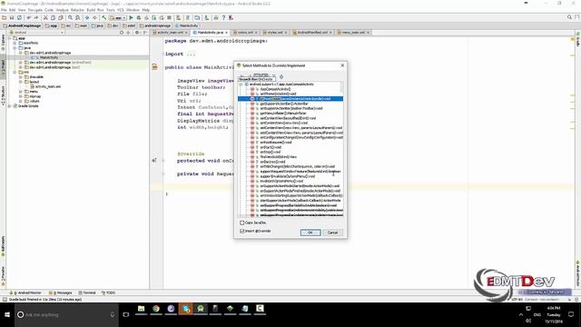581x327 pixels.
Task: Click the Debug app bug icon
Action: pos(139,18)
